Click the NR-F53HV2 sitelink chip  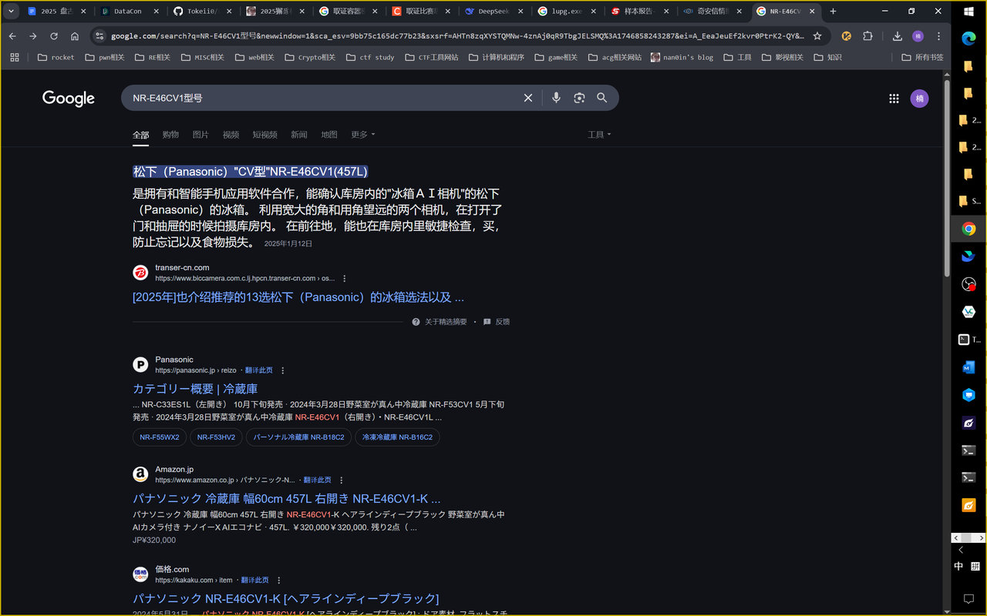pos(216,437)
